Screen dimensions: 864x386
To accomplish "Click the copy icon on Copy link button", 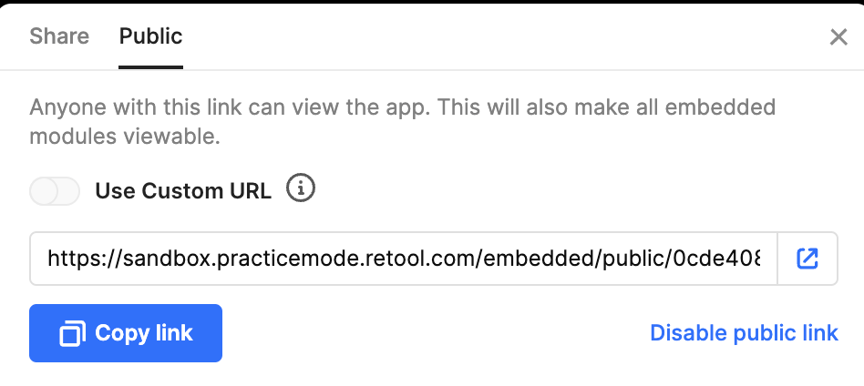I will [x=72, y=334].
